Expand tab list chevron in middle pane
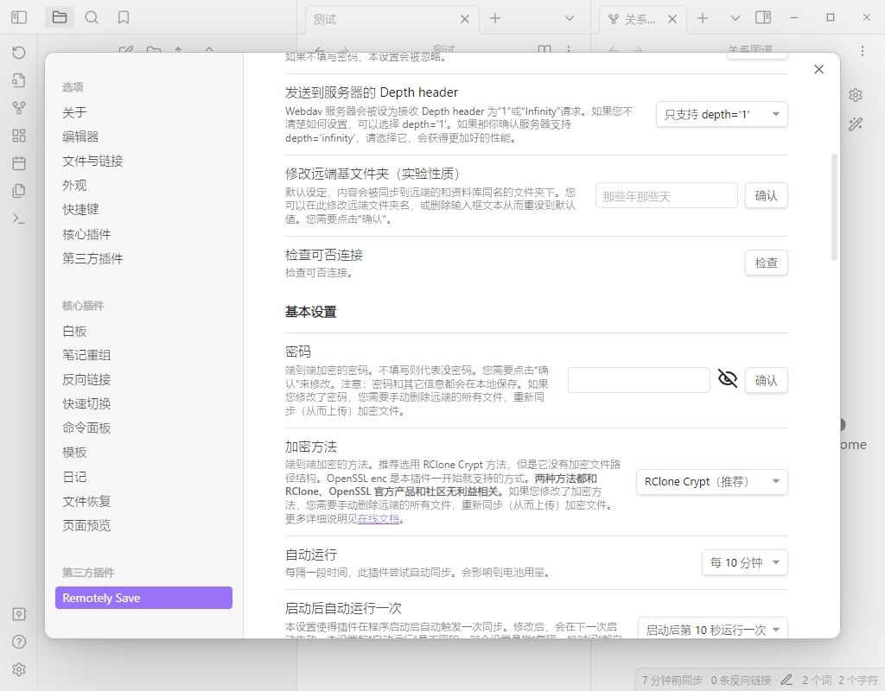Viewport: 885px width, 691px height. 570,18
